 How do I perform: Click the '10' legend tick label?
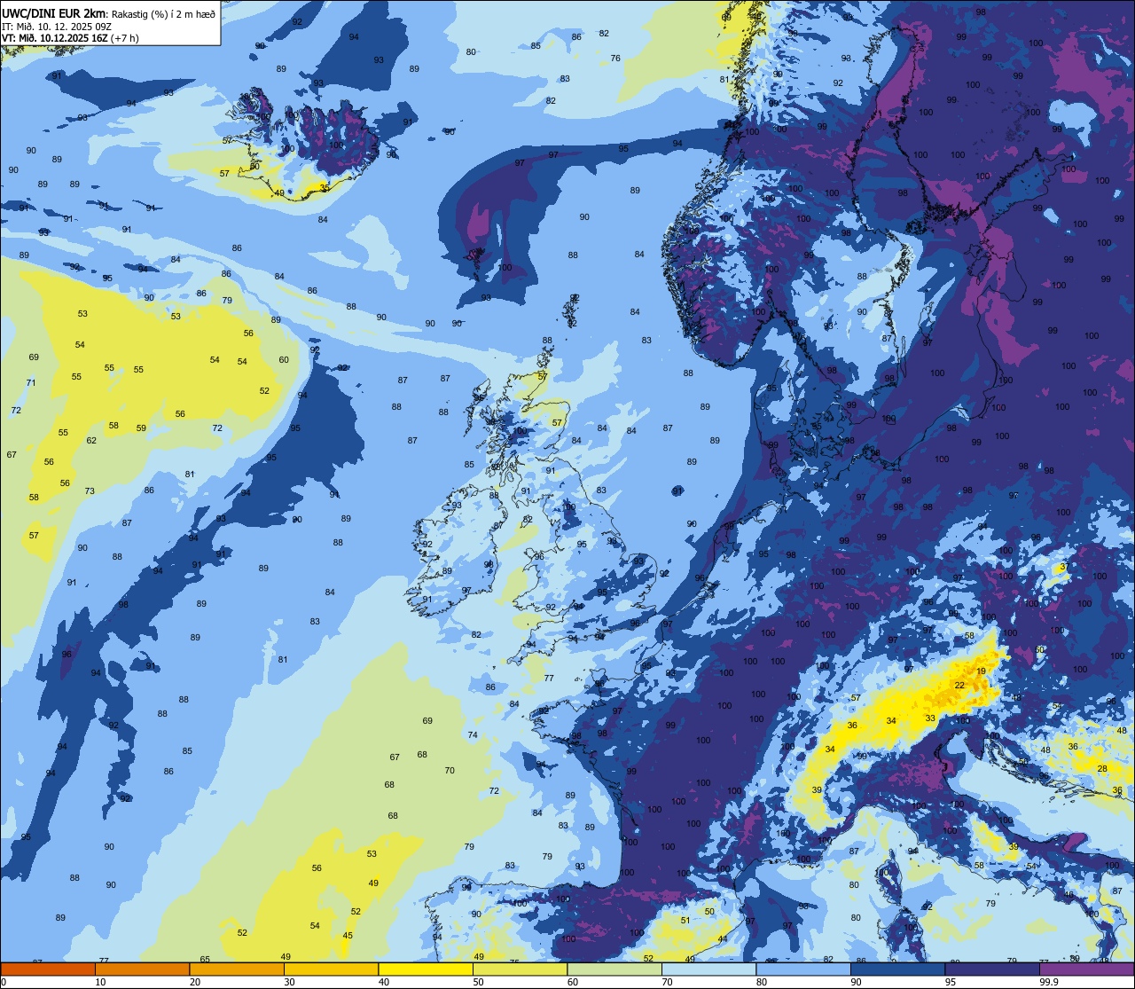pyautogui.click(x=100, y=982)
